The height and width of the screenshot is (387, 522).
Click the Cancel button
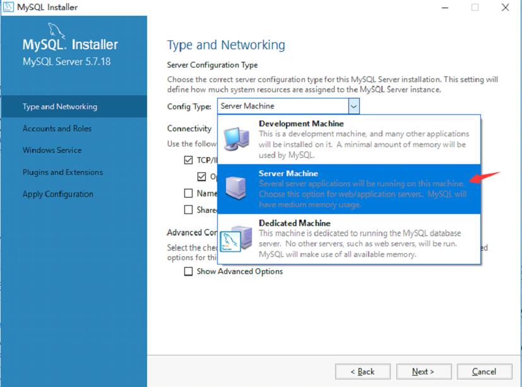click(483, 371)
